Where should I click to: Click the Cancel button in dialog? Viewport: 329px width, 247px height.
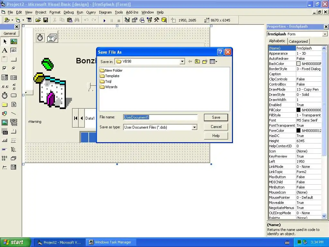coord(216,127)
